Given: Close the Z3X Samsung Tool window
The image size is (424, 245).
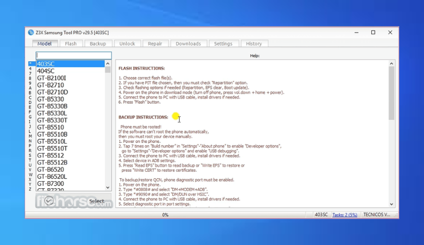Looking at the screenshot, I should [x=390, y=32].
